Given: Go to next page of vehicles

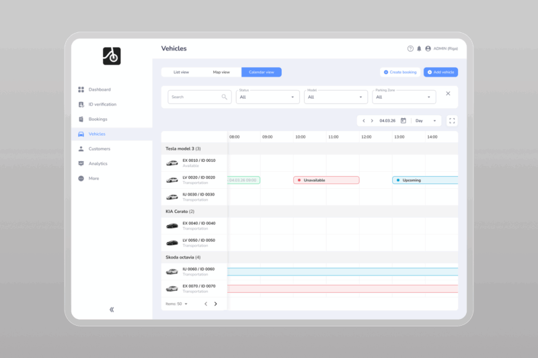Looking at the screenshot, I should (215, 304).
